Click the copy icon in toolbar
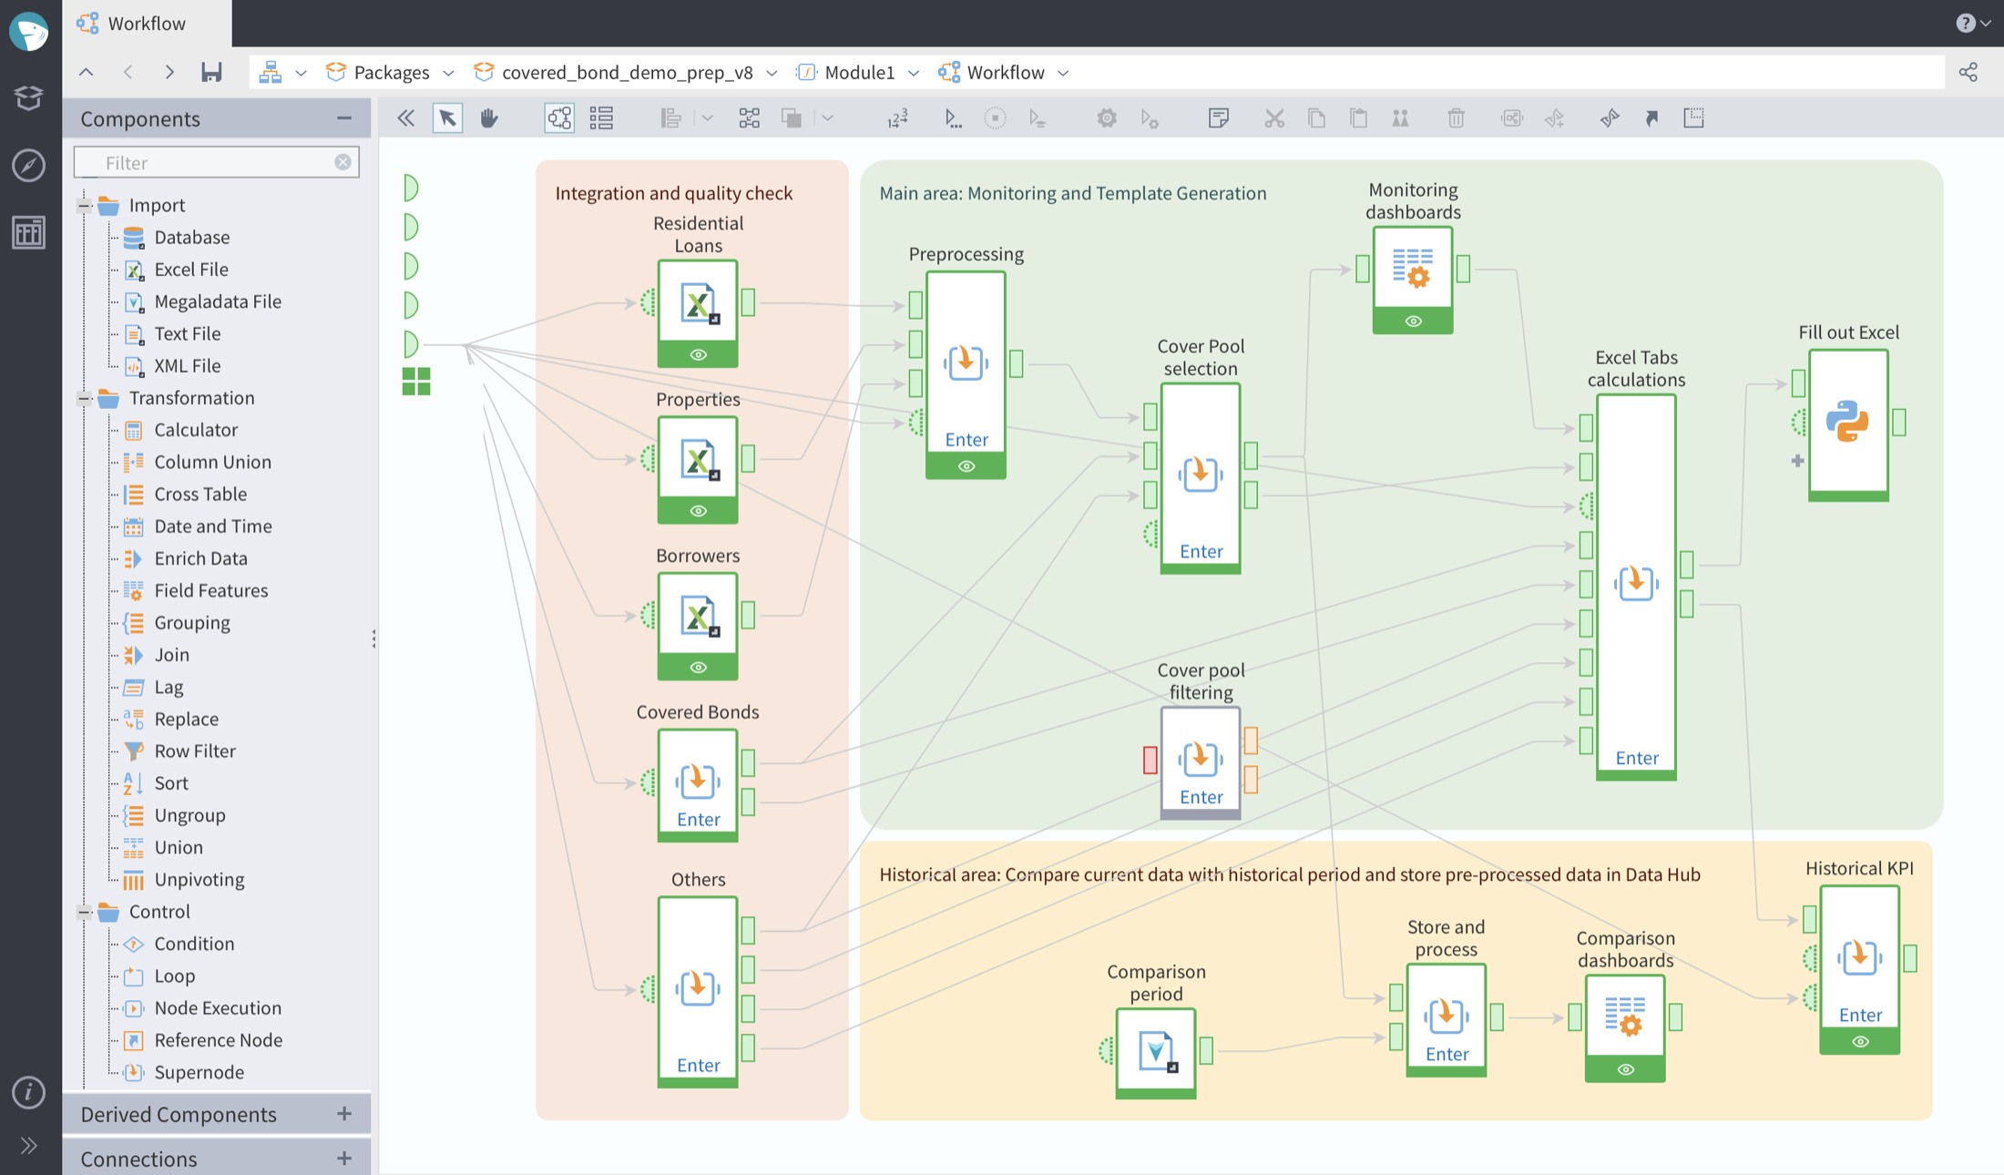 point(1316,118)
